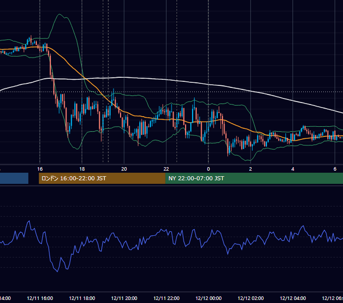Click the "2" hour label on upper axis
The height and width of the screenshot is (303, 343).
click(x=251, y=169)
